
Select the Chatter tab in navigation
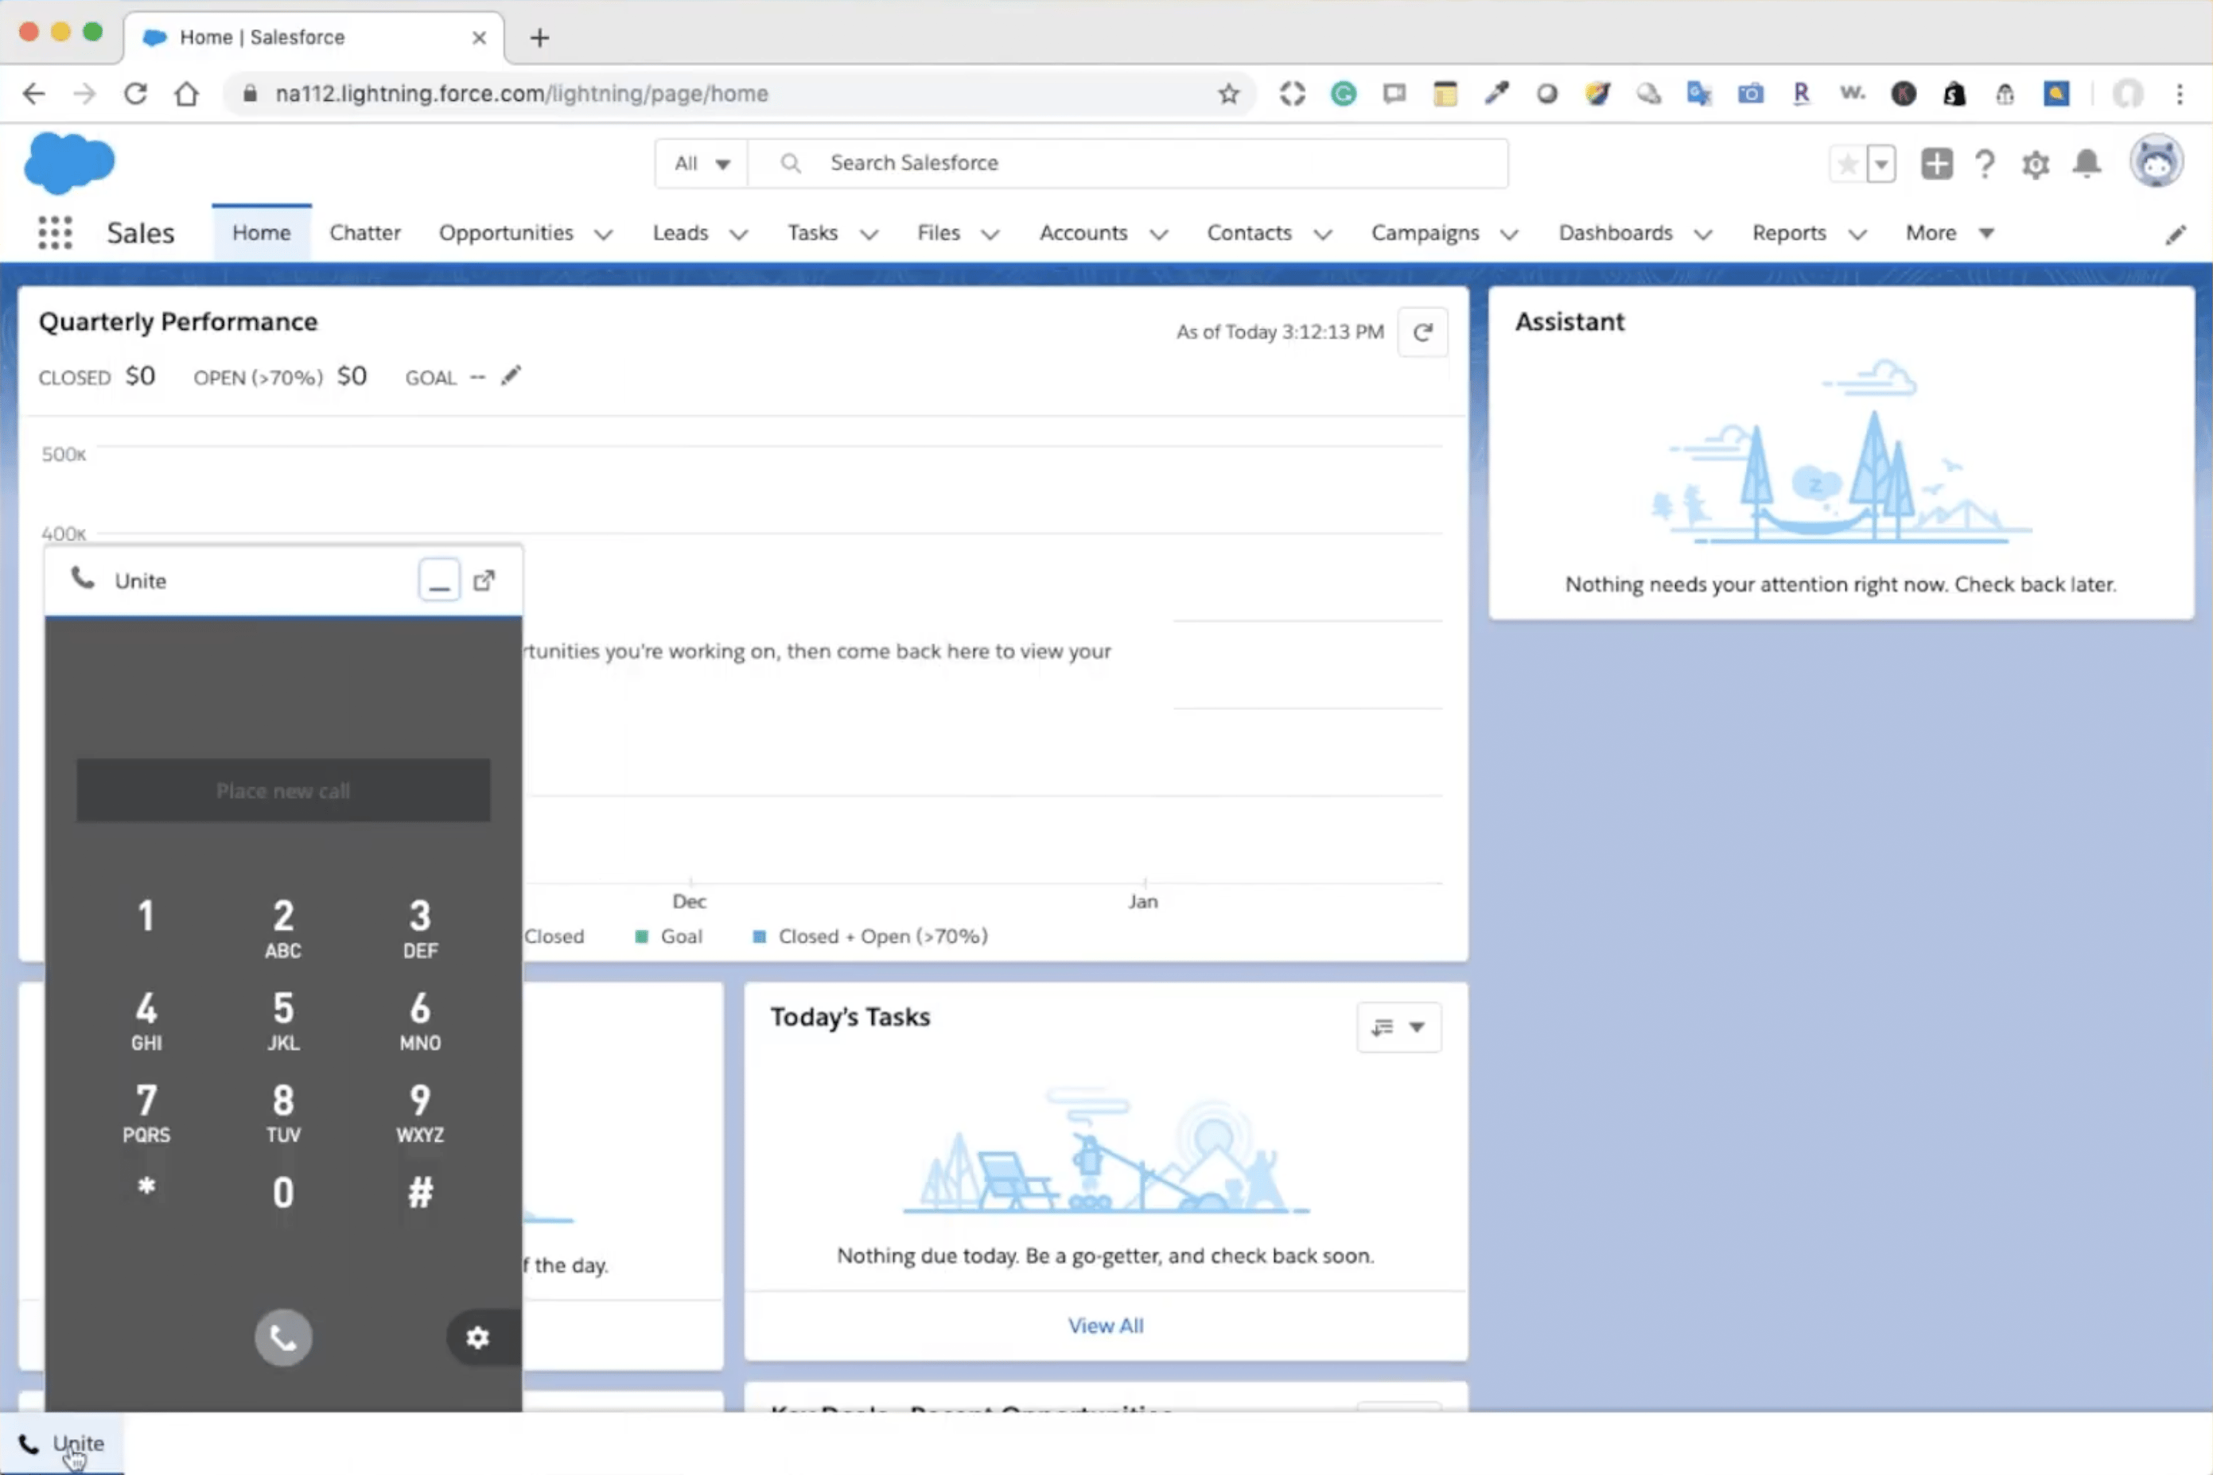click(x=364, y=232)
